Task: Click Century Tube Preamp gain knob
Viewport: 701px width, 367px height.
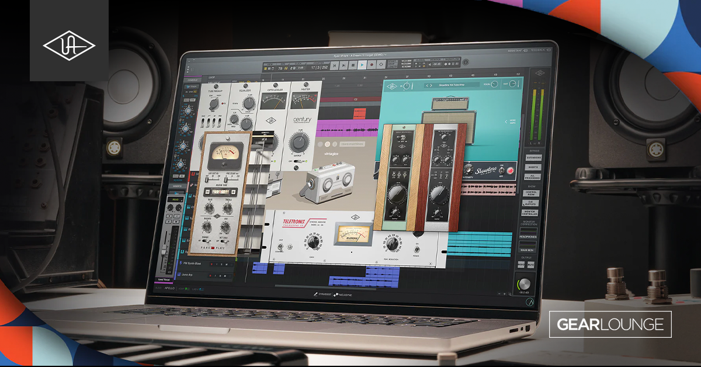Action: pyautogui.click(x=214, y=104)
